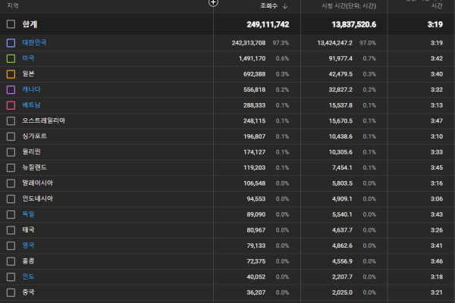Click the 인도 country name
This screenshot has height=303, width=455.
click(x=28, y=276)
